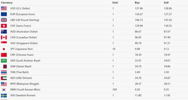Viewport: 188px width, 100px height.
Task: Click the Sell column header
Action: [166, 3]
